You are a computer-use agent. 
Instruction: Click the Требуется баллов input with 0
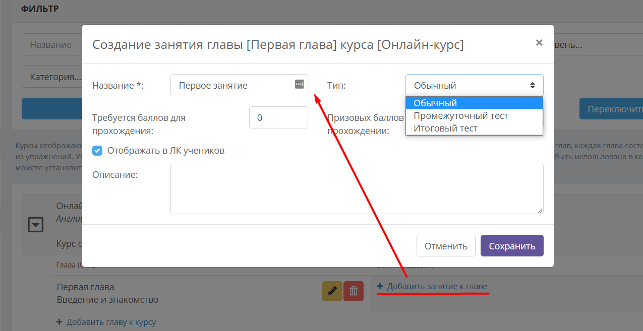(x=278, y=117)
